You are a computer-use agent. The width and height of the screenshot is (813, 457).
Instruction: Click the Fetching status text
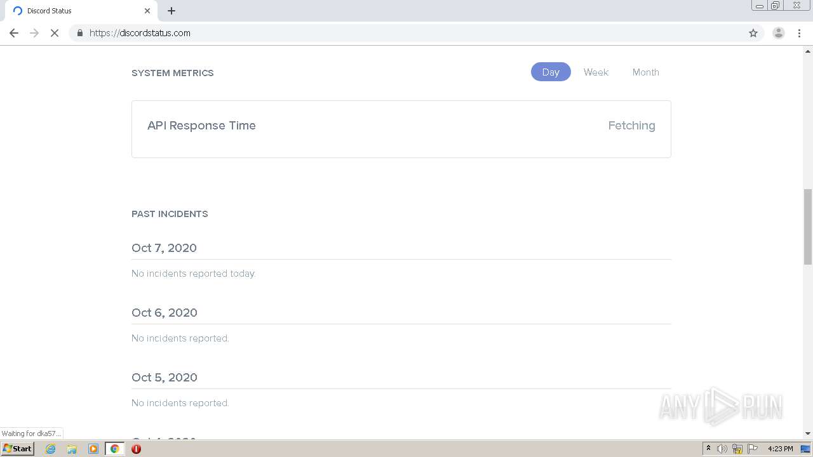(x=631, y=126)
